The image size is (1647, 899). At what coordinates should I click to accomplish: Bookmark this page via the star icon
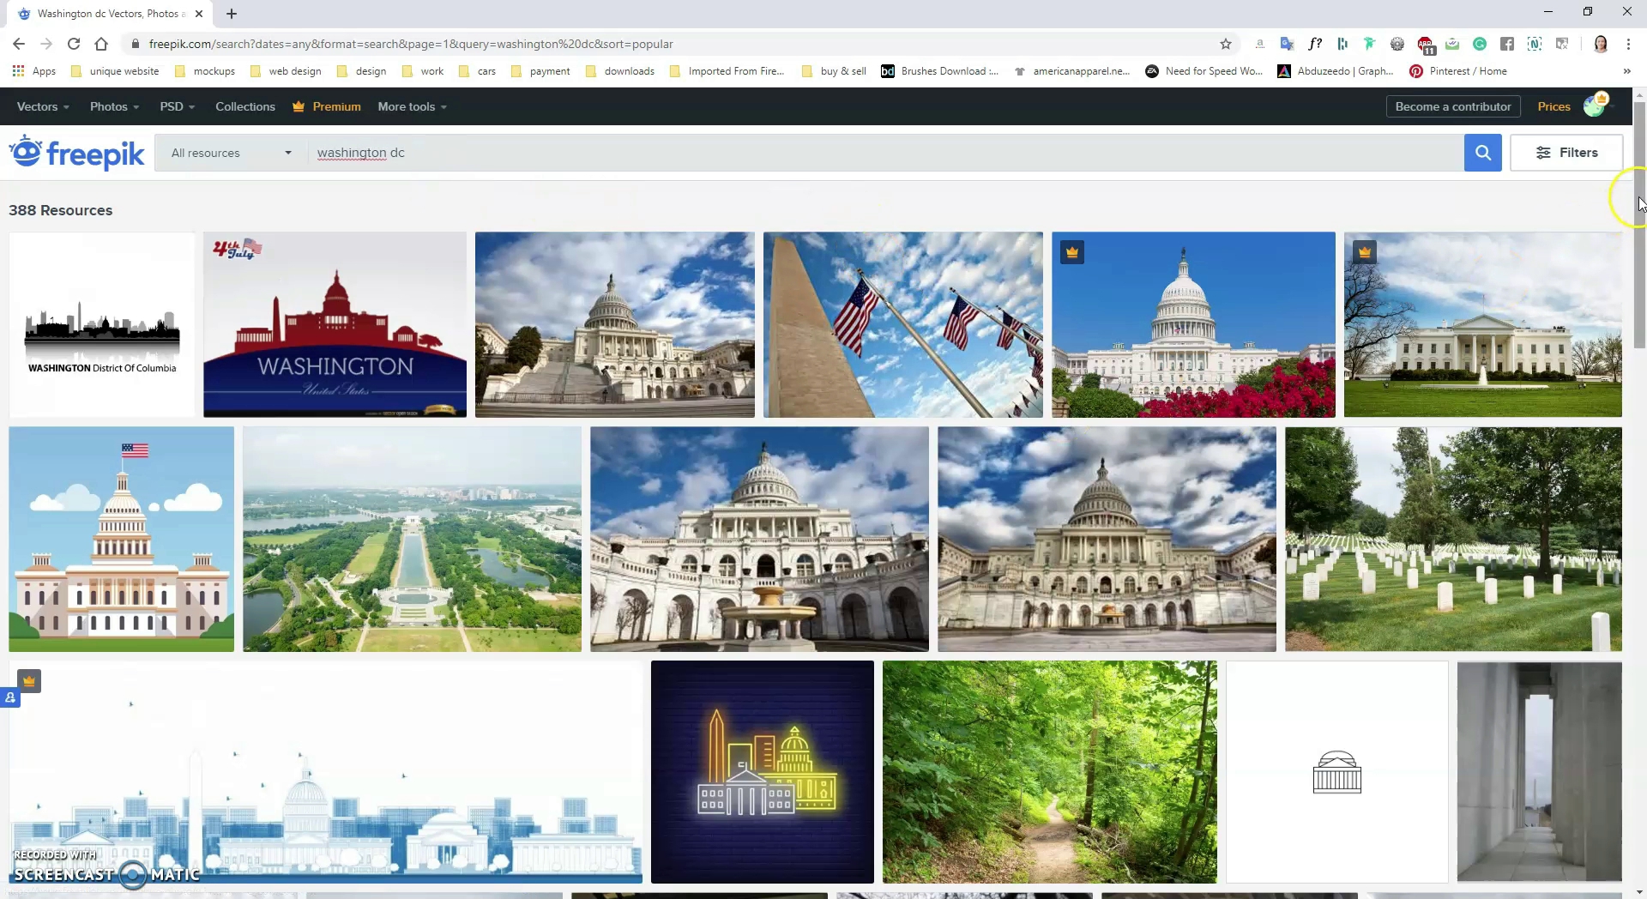(x=1225, y=43)
